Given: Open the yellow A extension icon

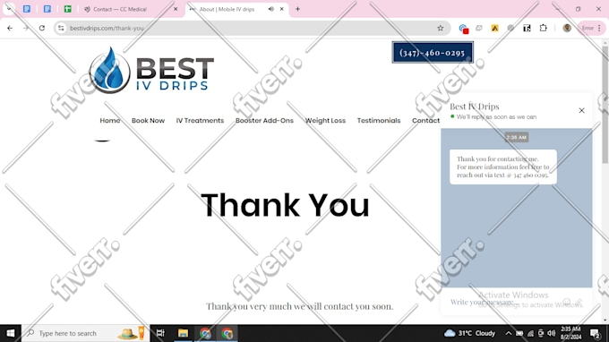Looking at the screenshot, I should tap(494, 28).
